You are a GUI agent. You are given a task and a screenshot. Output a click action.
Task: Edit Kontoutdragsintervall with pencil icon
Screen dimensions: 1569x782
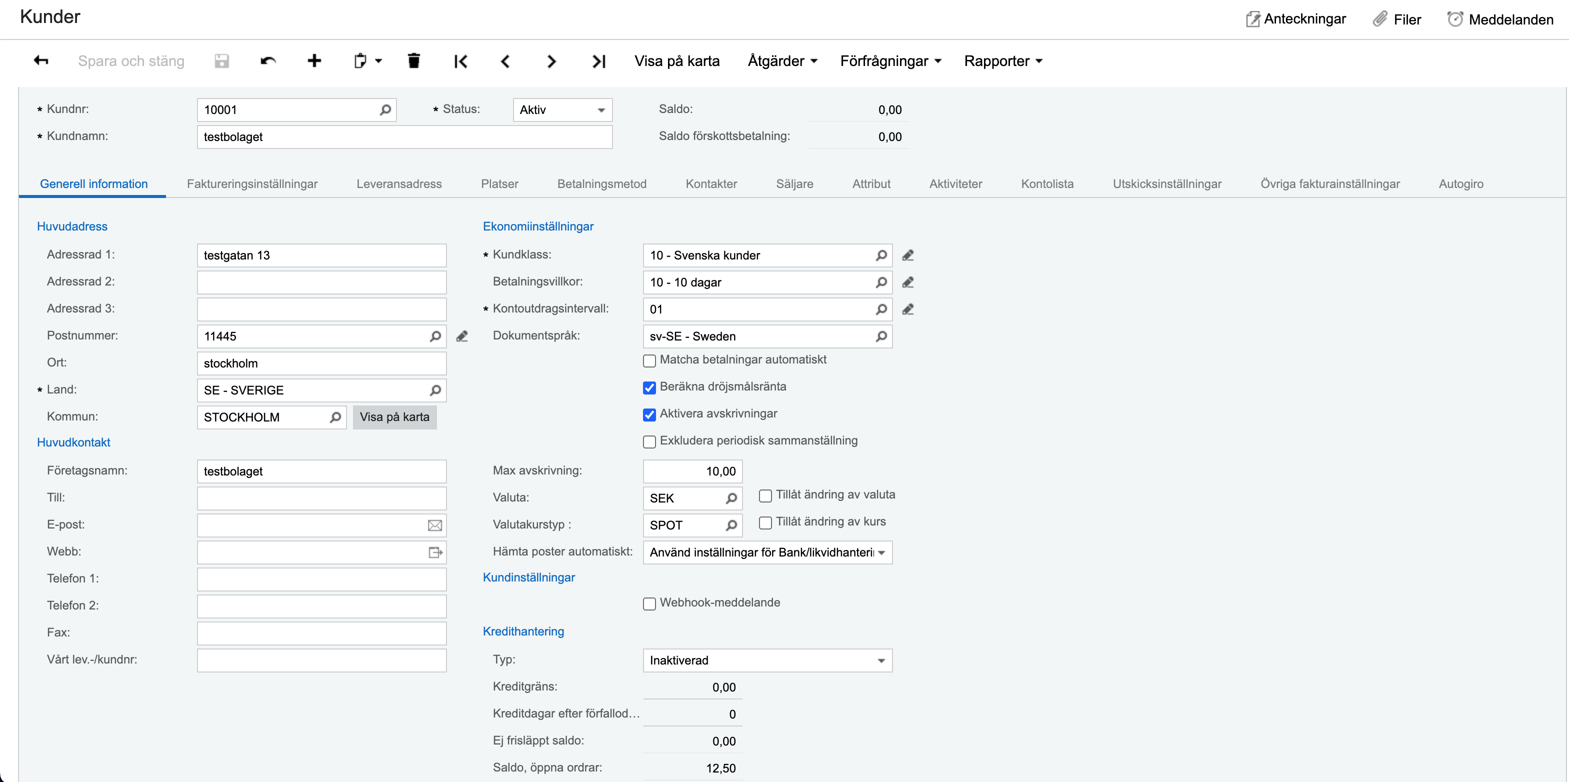point(908,309)
